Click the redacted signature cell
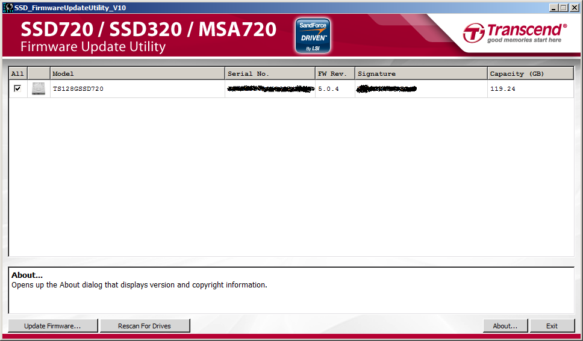The height and width of the screenshot is (341, 583). (x=421, y=89)
